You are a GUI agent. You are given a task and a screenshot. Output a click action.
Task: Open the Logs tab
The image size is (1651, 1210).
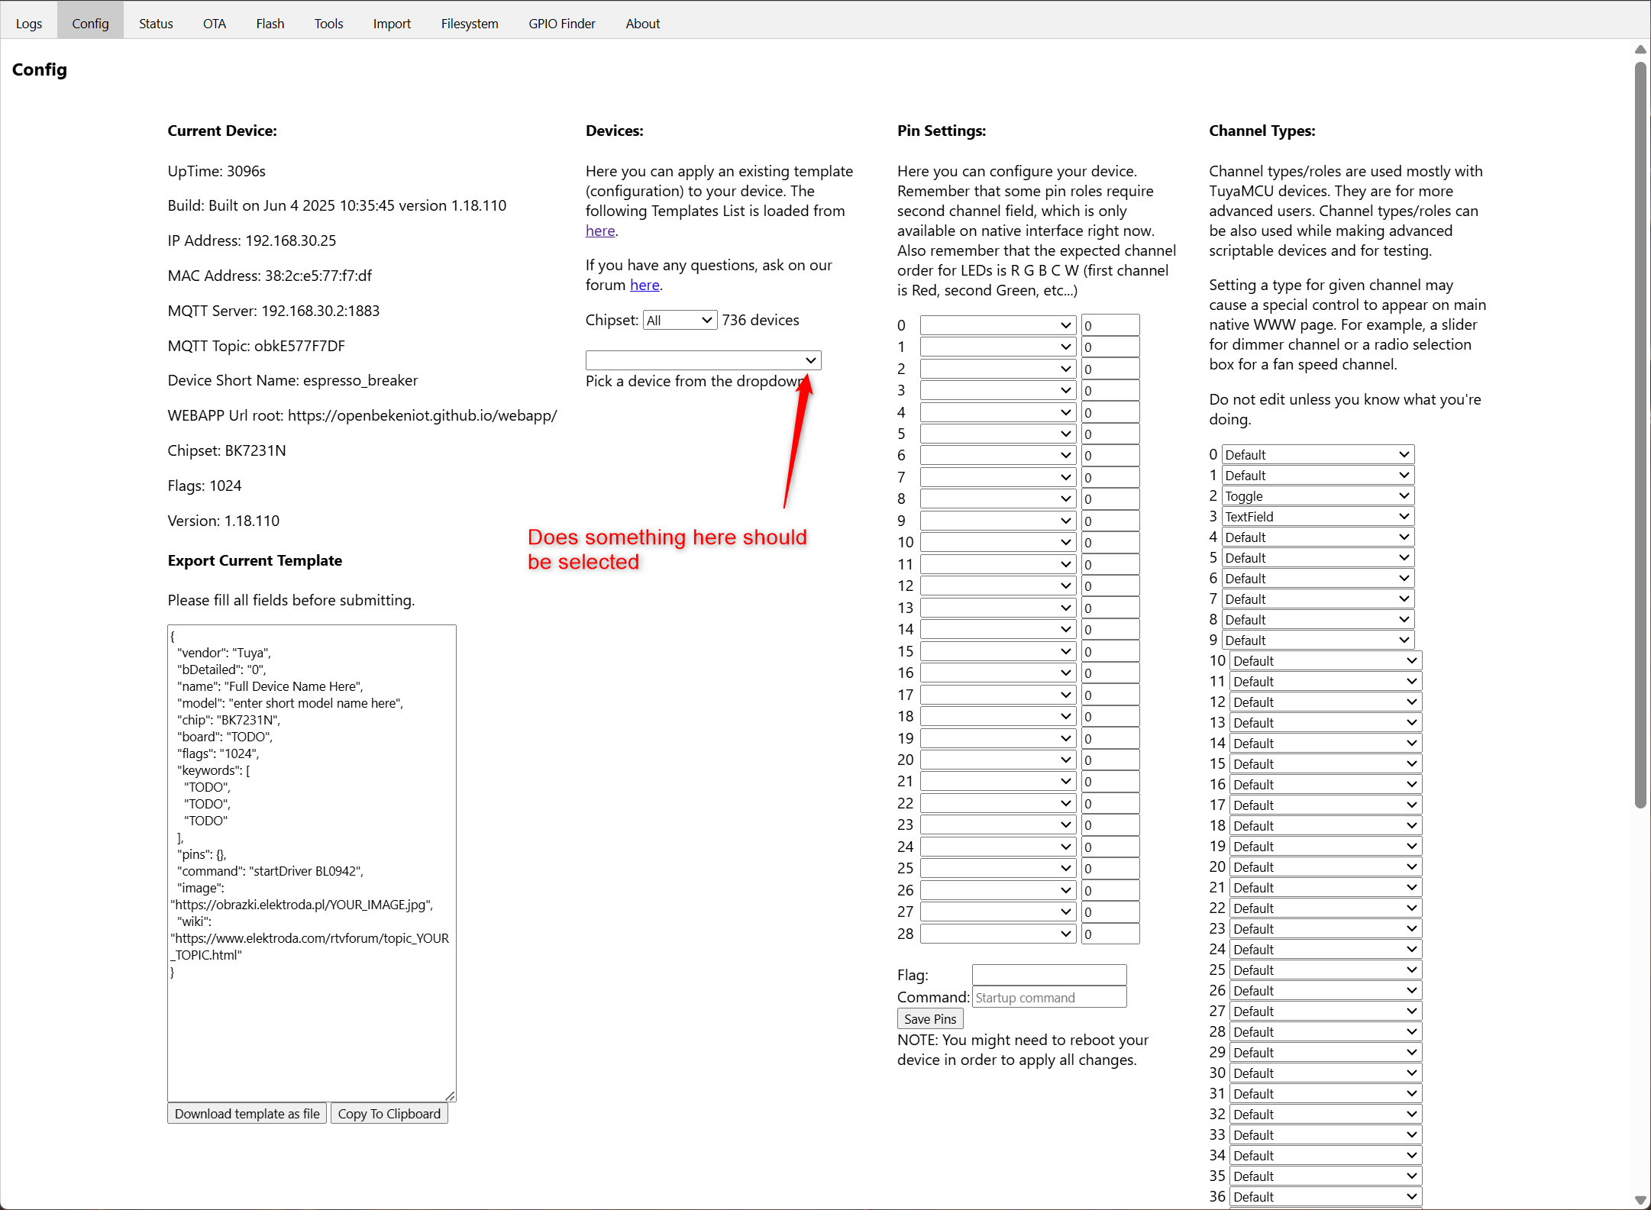tap(29, 23)
